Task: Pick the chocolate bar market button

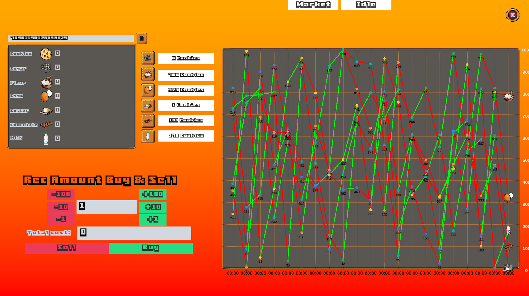Action: [148, 121]
